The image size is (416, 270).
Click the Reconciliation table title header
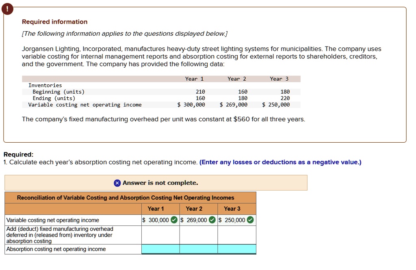click(x=130, y=198)
